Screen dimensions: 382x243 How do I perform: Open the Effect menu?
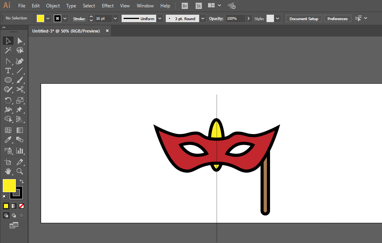[x=108, y=5]
